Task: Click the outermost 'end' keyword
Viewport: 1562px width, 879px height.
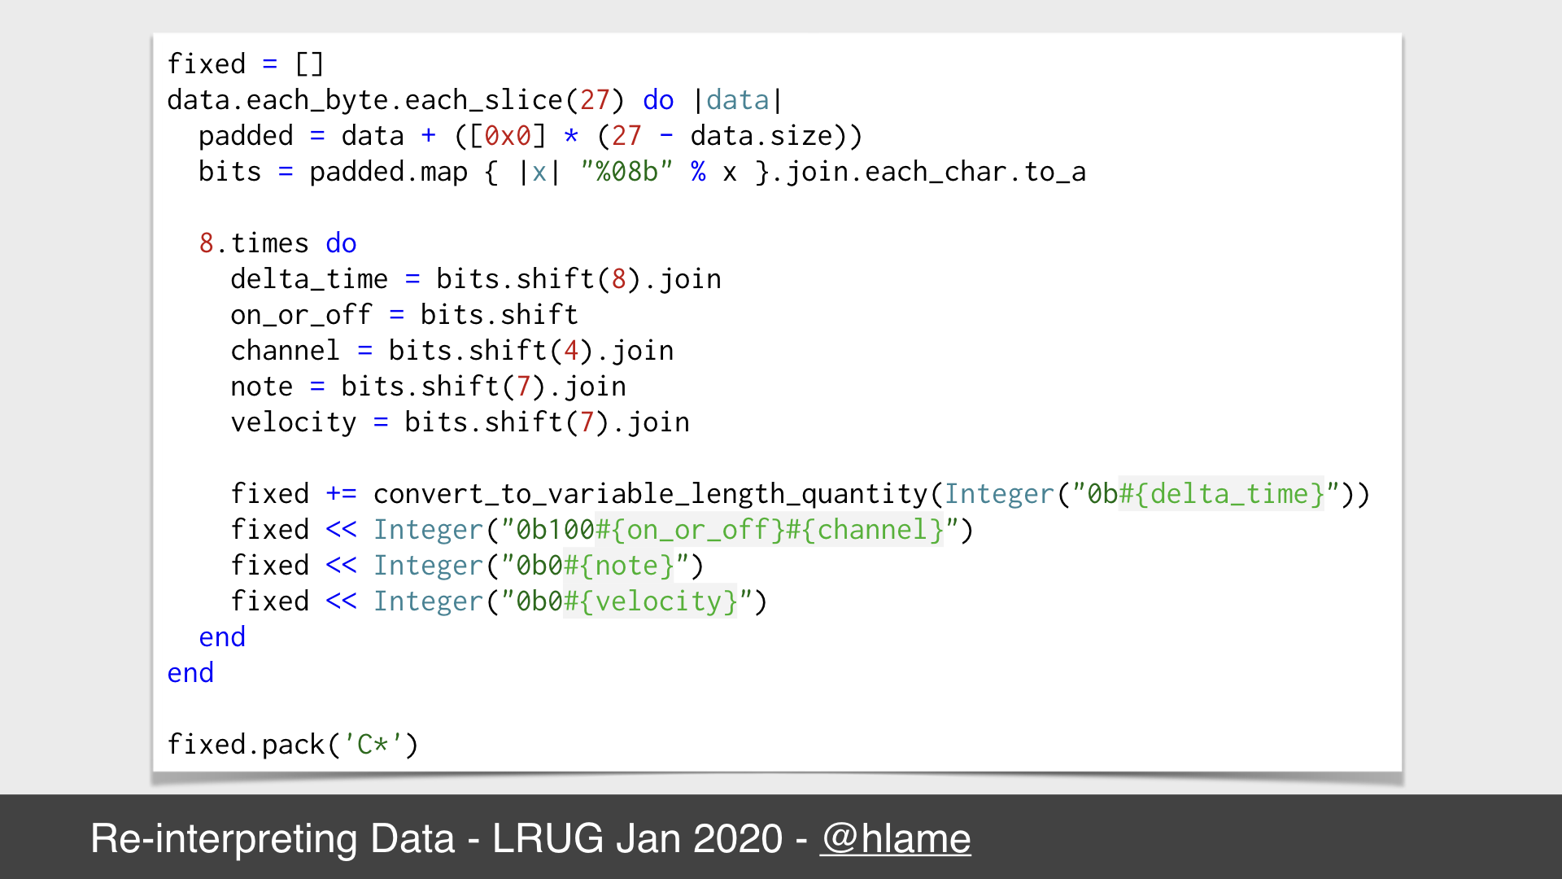Action: (190, 673)
